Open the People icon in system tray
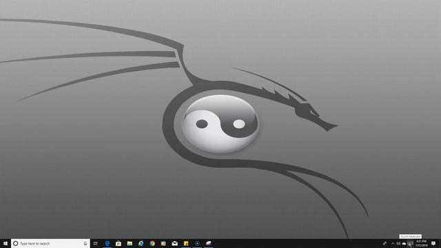This screenshot has width=441, height=248. coord(384,243)
